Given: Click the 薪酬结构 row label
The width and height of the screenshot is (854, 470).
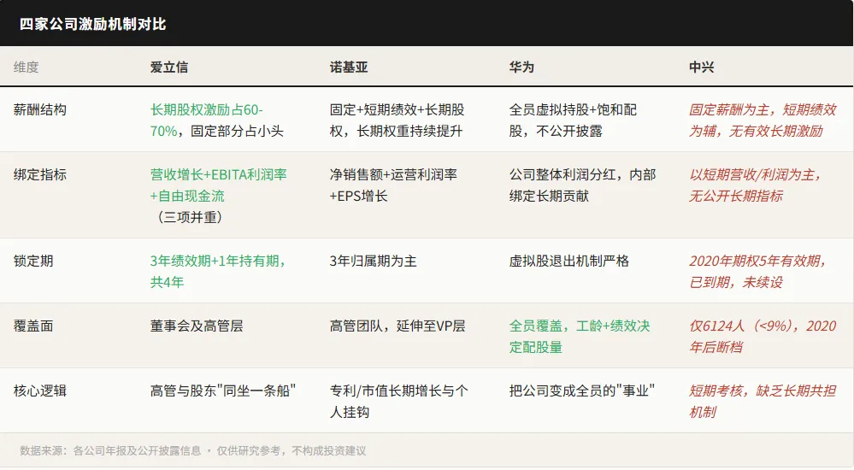Looking at the screenshot, I should point(40,109).
